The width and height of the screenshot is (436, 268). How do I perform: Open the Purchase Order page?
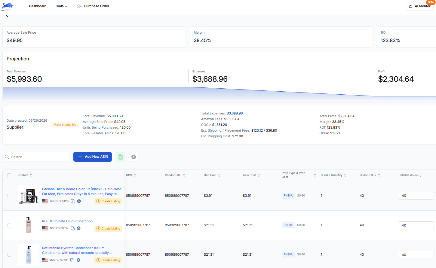click(97, 6)
